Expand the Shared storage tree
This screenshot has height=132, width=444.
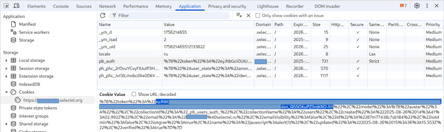click(x=7, y=124)
